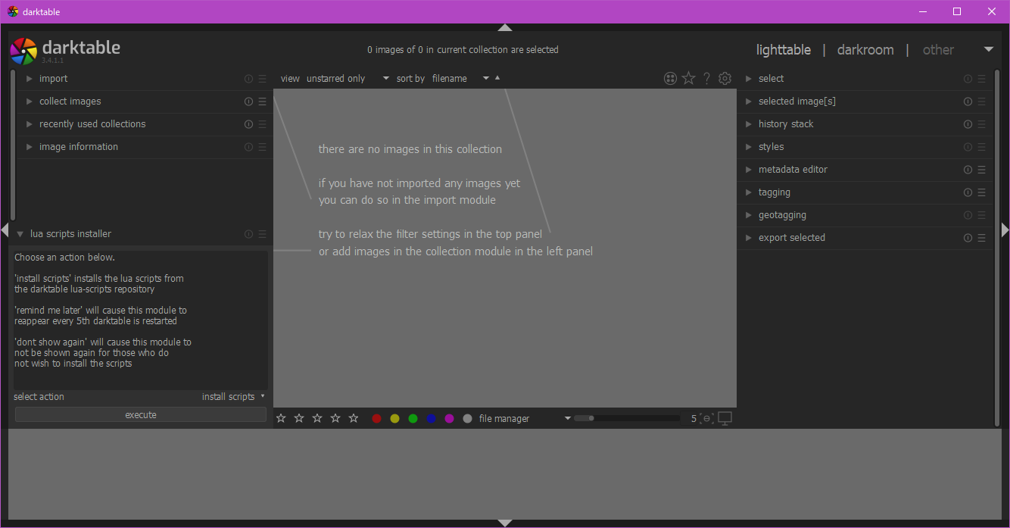The height and width of the screenshot is (528, 1010).
Task: Click the grouping icon in top toolbar
Action: (x=670, y=78)
